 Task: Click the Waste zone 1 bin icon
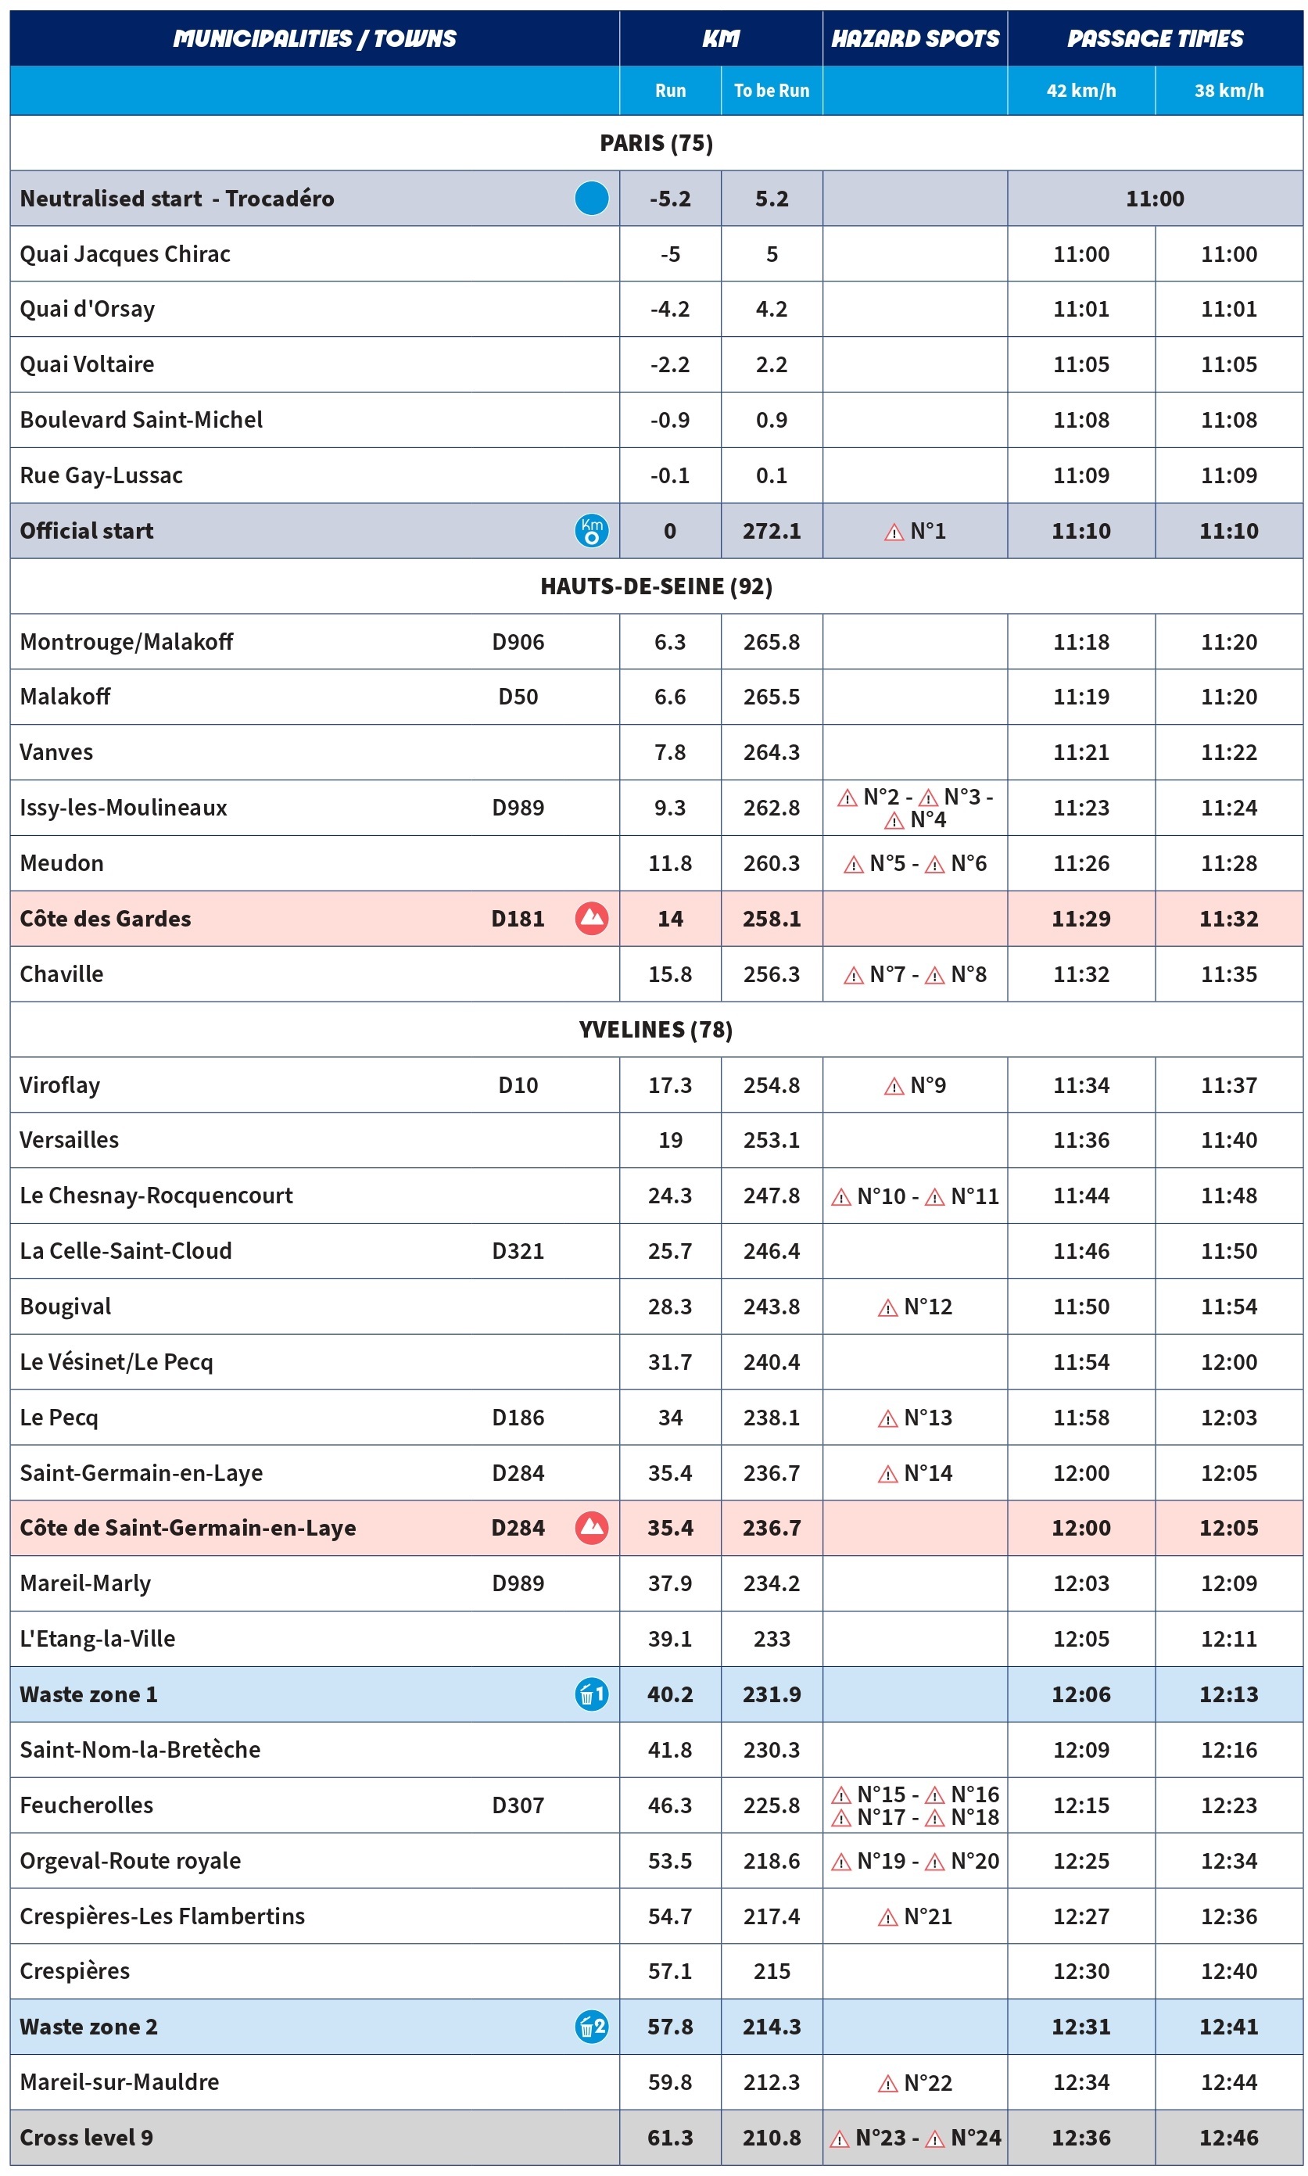(x=591, y=1694)
